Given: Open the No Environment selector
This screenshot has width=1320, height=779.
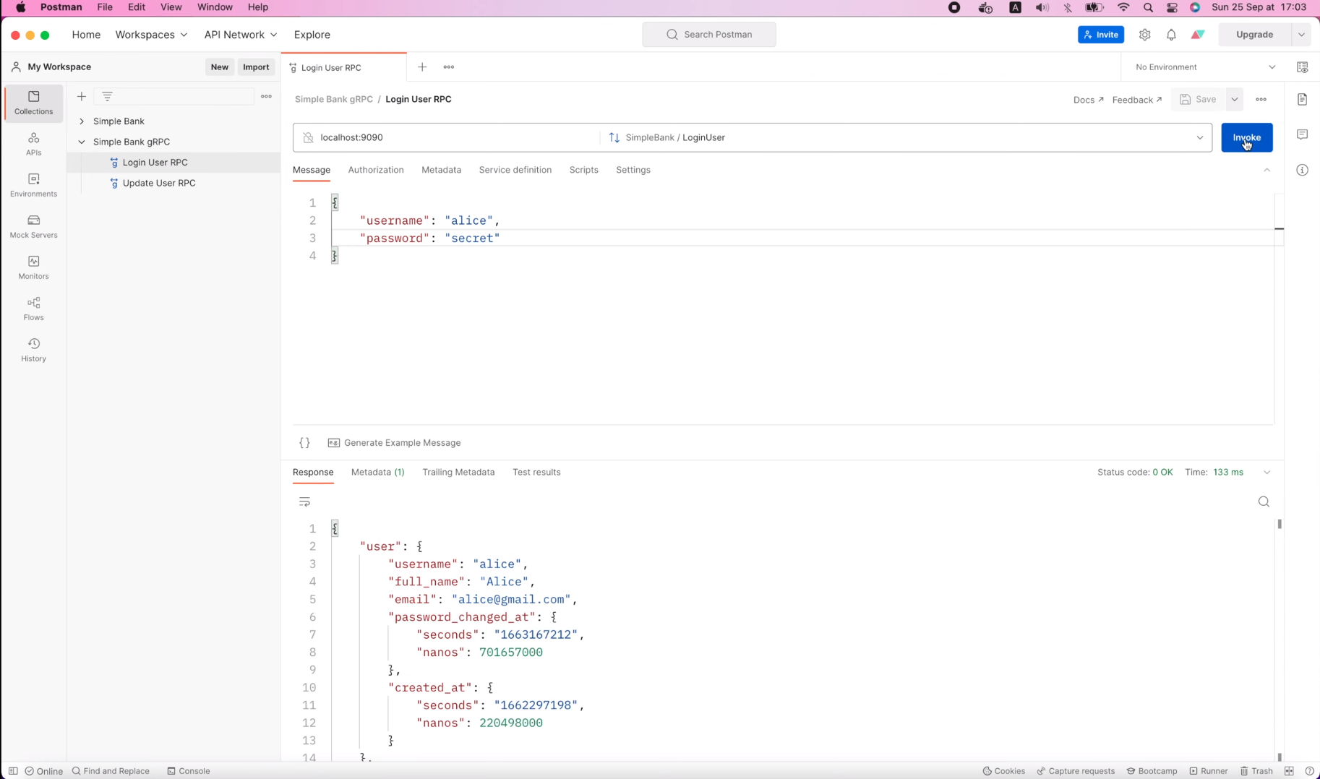Looking at the screenshot, I should 1205,67.
